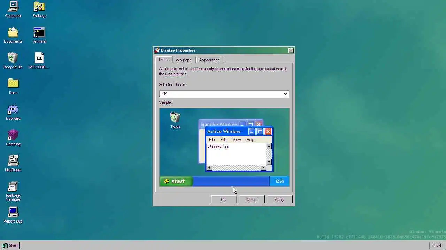Switch to the Wallpaper tab

coord(184,60)
